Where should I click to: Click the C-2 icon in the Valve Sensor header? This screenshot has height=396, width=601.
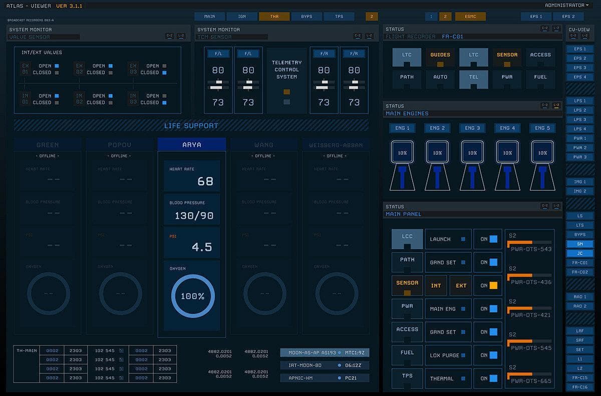tap(169, 36)
